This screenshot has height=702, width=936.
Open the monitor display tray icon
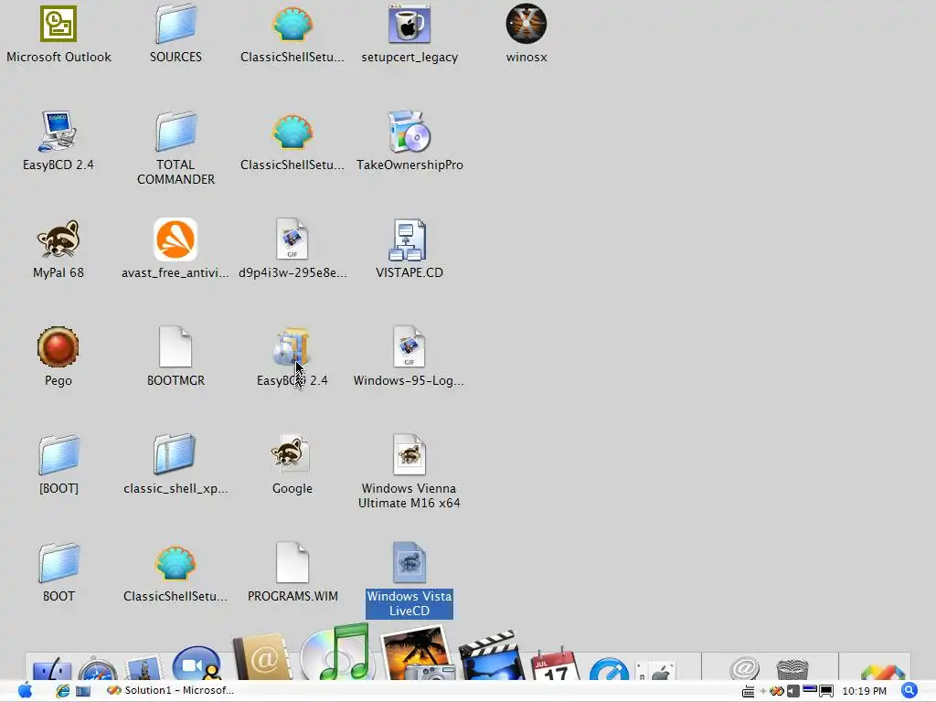[x=826, y=691]
